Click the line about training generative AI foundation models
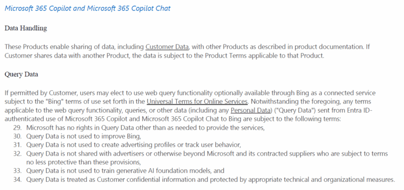The width and height of the screenshot is (404, 190). (x=125, y=170)
